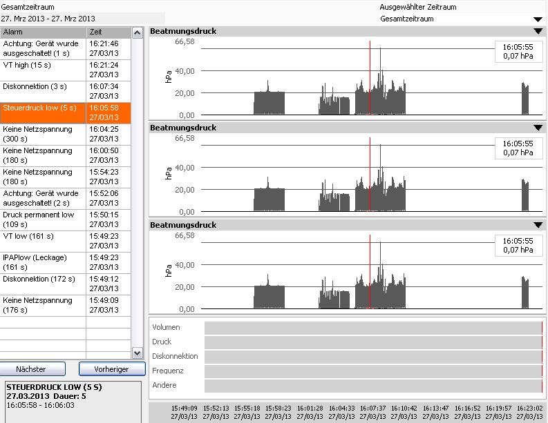
Task: Click the 'STEUERDRUCK LOW (5 S)' details heading
Action: [x=54, y=387]
